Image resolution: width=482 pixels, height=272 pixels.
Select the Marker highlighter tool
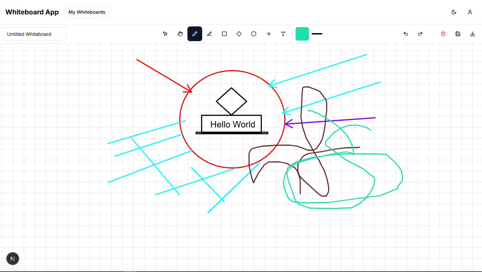point(210,34)
